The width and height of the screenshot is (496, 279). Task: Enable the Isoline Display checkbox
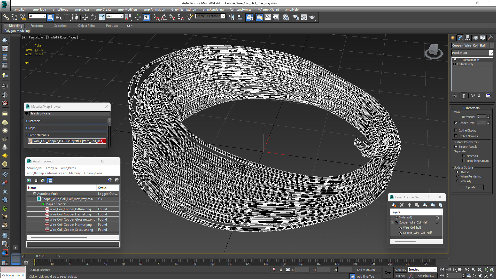click(x=456, y=130)
